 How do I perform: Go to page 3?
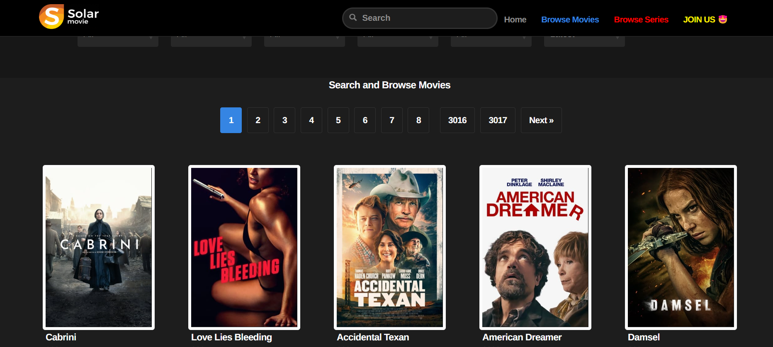click(284, 120)
